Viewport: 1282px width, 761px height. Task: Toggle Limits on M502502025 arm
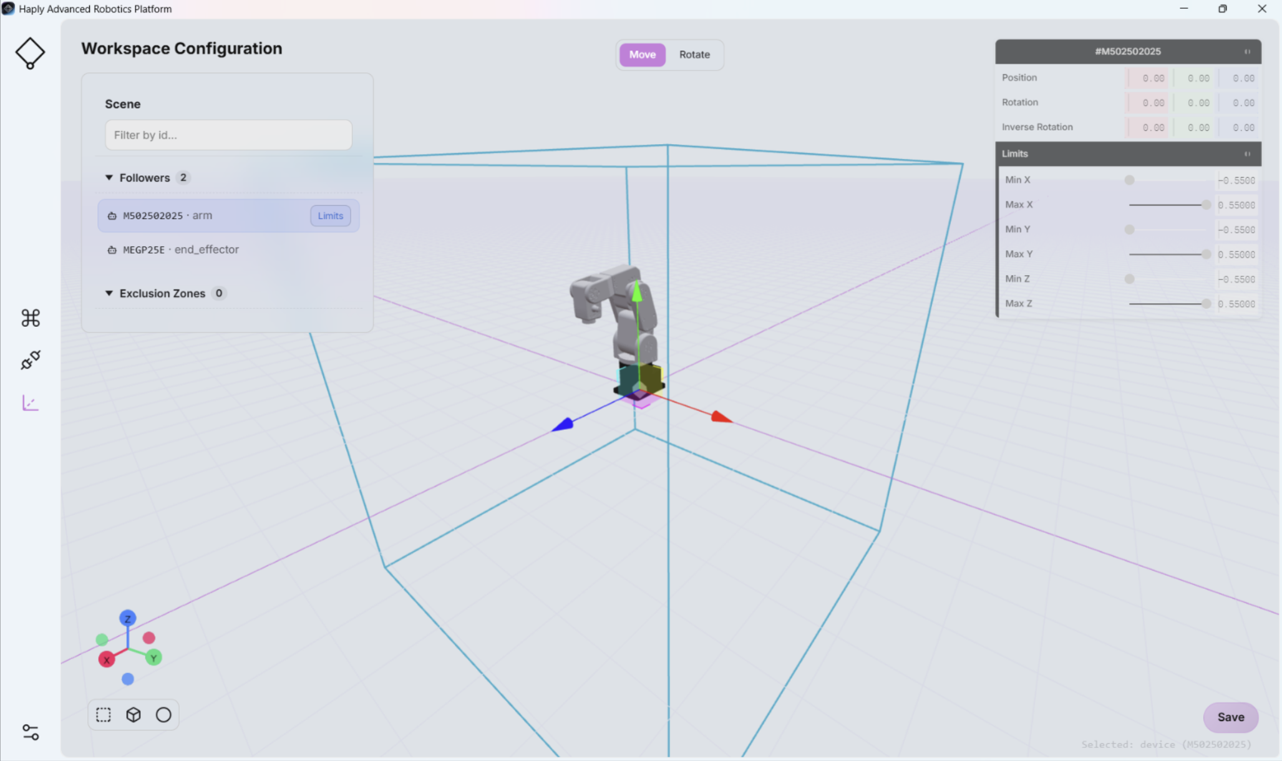coord(330,216)
